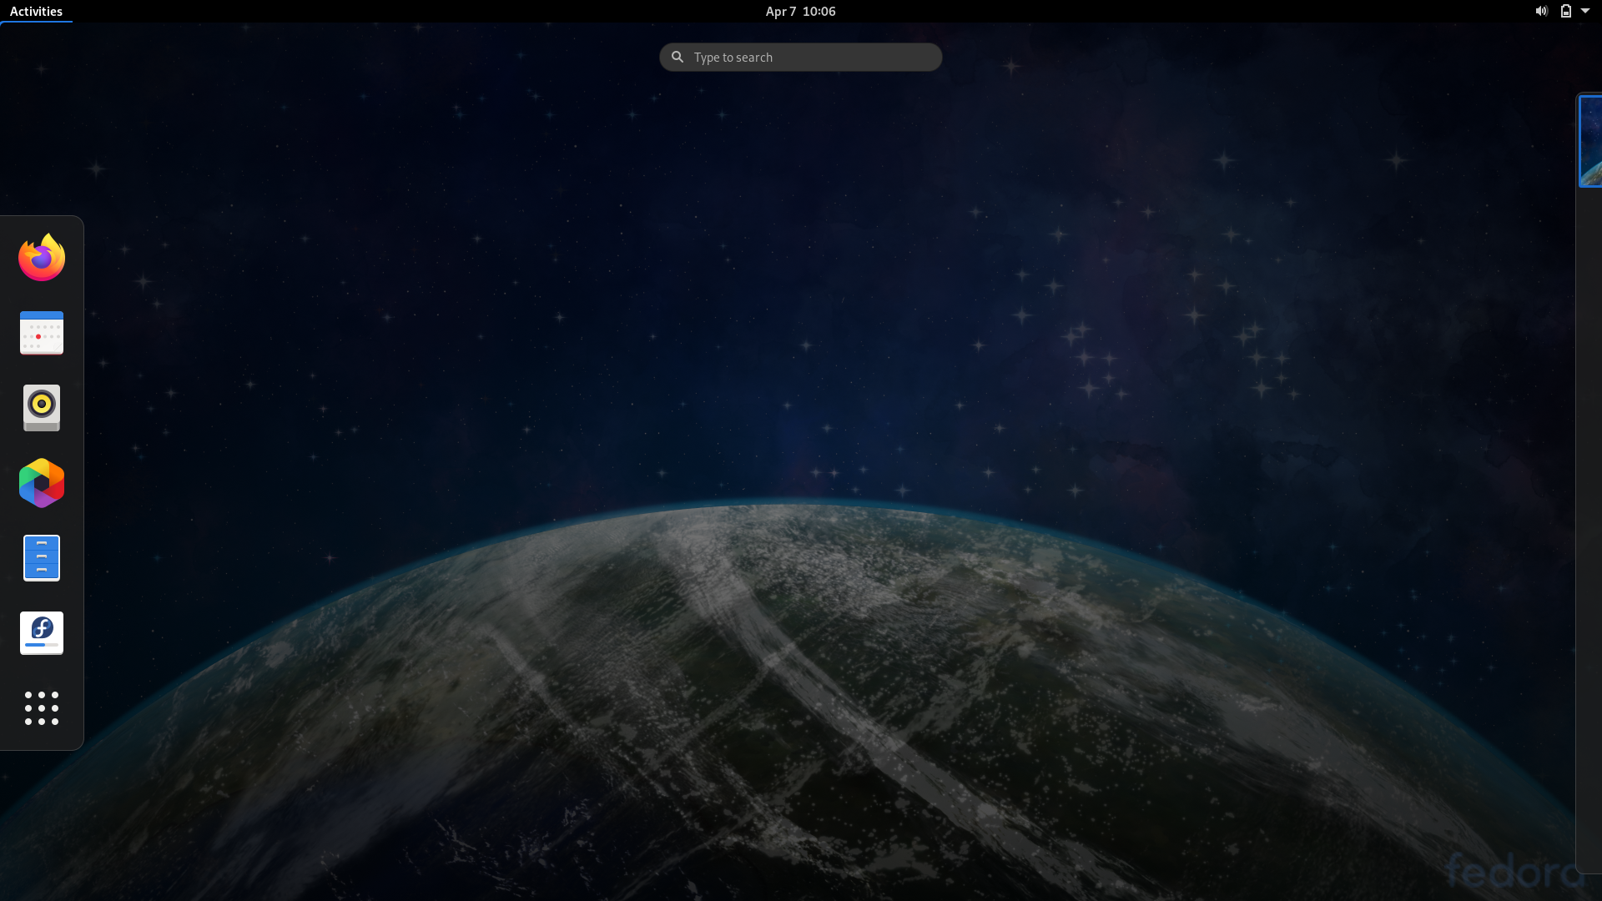The image size is (1602, 901).
Task: Open Rhythmbox music player icon
Action: [42, 408]
